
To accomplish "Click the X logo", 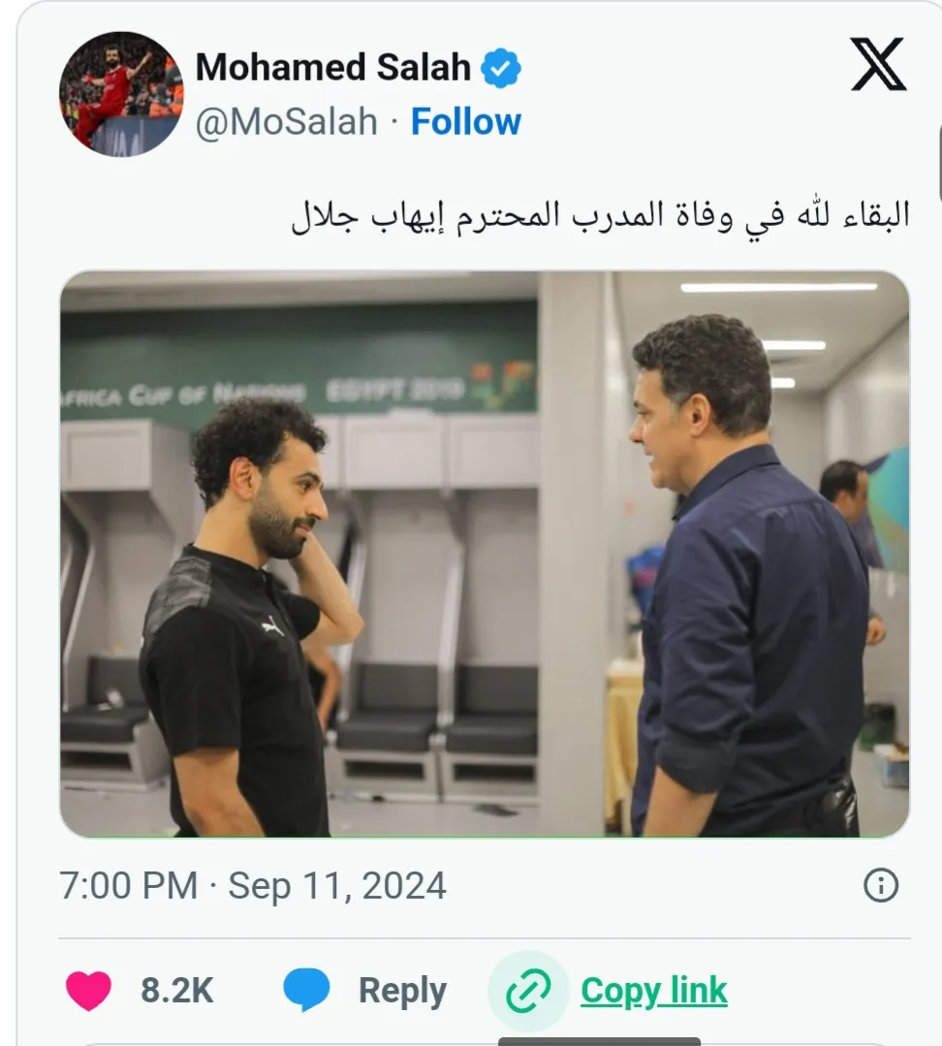I will (x=877, y=65).
